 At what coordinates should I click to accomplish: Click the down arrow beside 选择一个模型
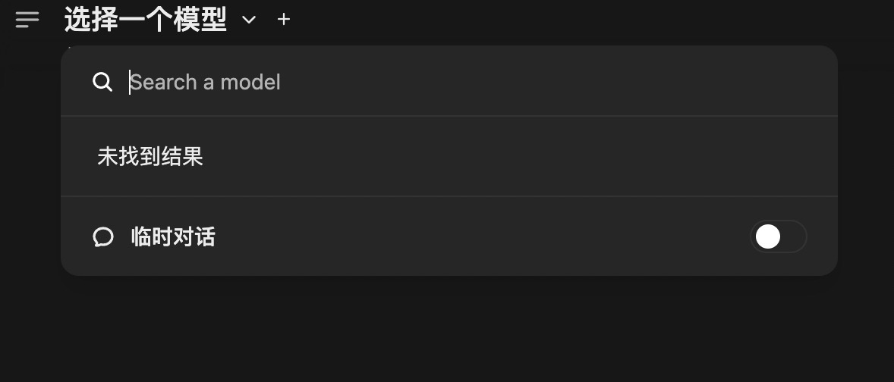tap(249, 20)
